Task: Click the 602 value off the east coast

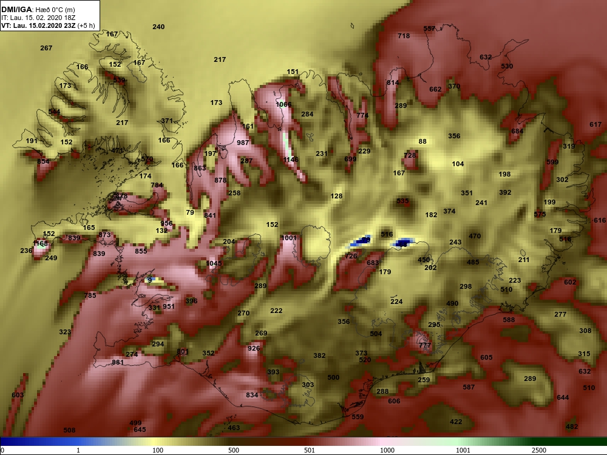Action: point(570,283)
